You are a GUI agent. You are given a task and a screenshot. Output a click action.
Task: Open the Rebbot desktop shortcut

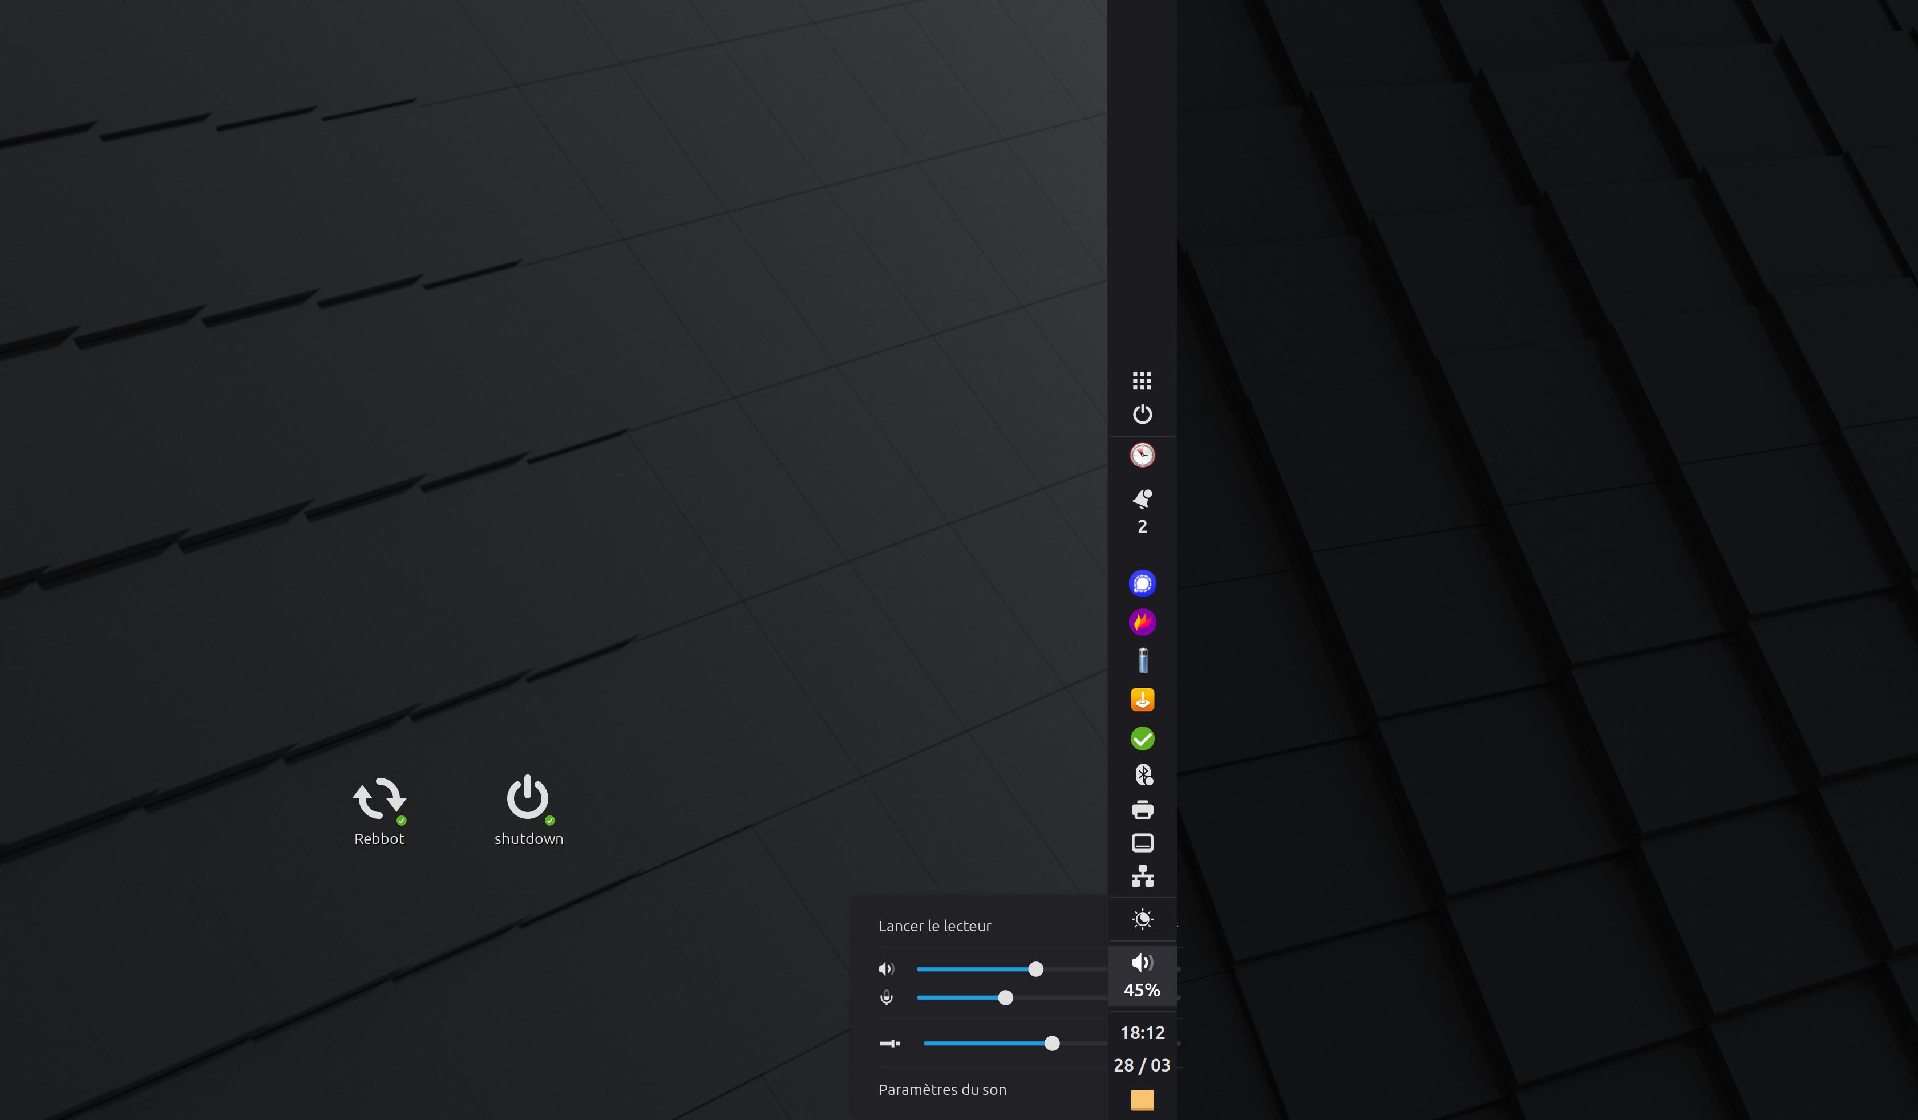pyautogui.click(x=379, y=811)
